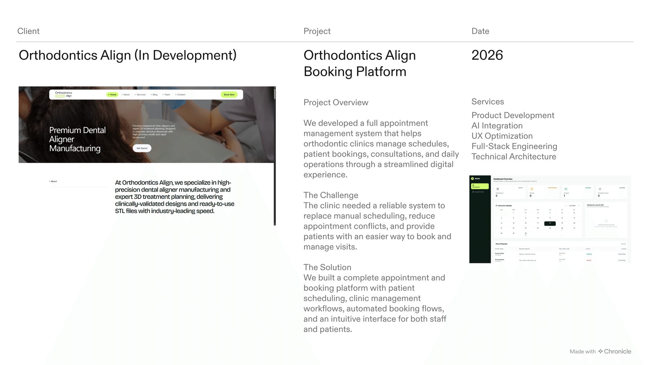650x365 pixels.
Task: Open the Team link in website navbar
Action: tap(166, 95)
